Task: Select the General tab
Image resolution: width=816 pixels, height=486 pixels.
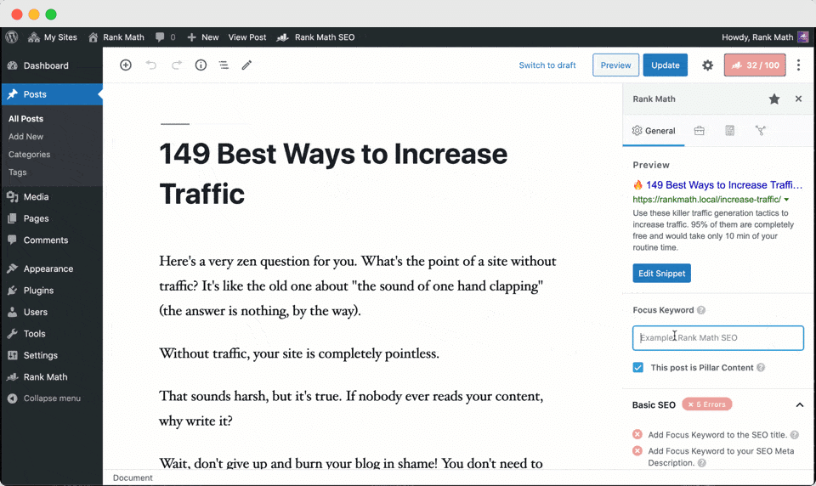Action: coord(654,131)
